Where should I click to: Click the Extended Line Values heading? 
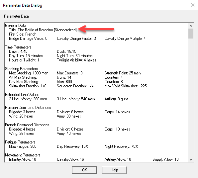pos(22,95)
